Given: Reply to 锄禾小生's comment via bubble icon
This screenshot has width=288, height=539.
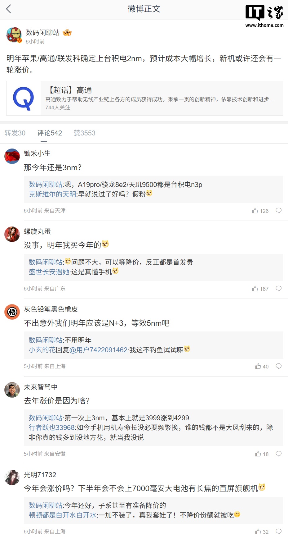Looking at the screenshot, I should (x=279, y=211).
